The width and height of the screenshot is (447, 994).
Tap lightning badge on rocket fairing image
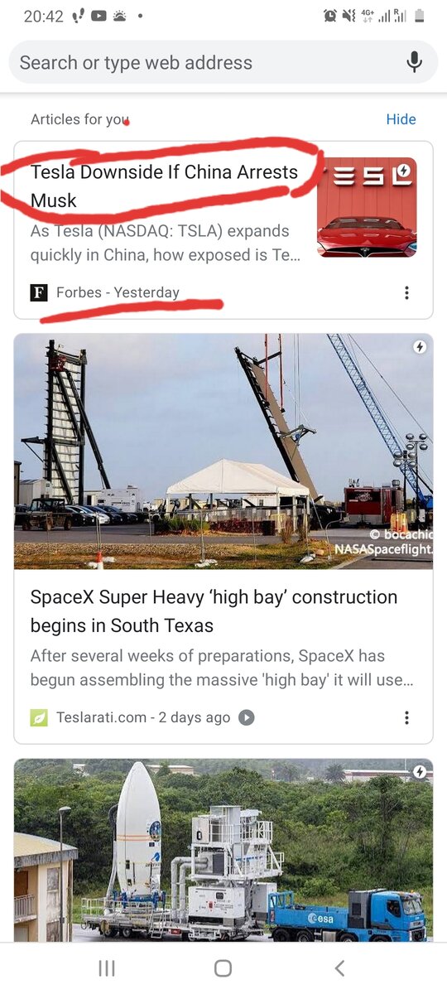(420, 772)
